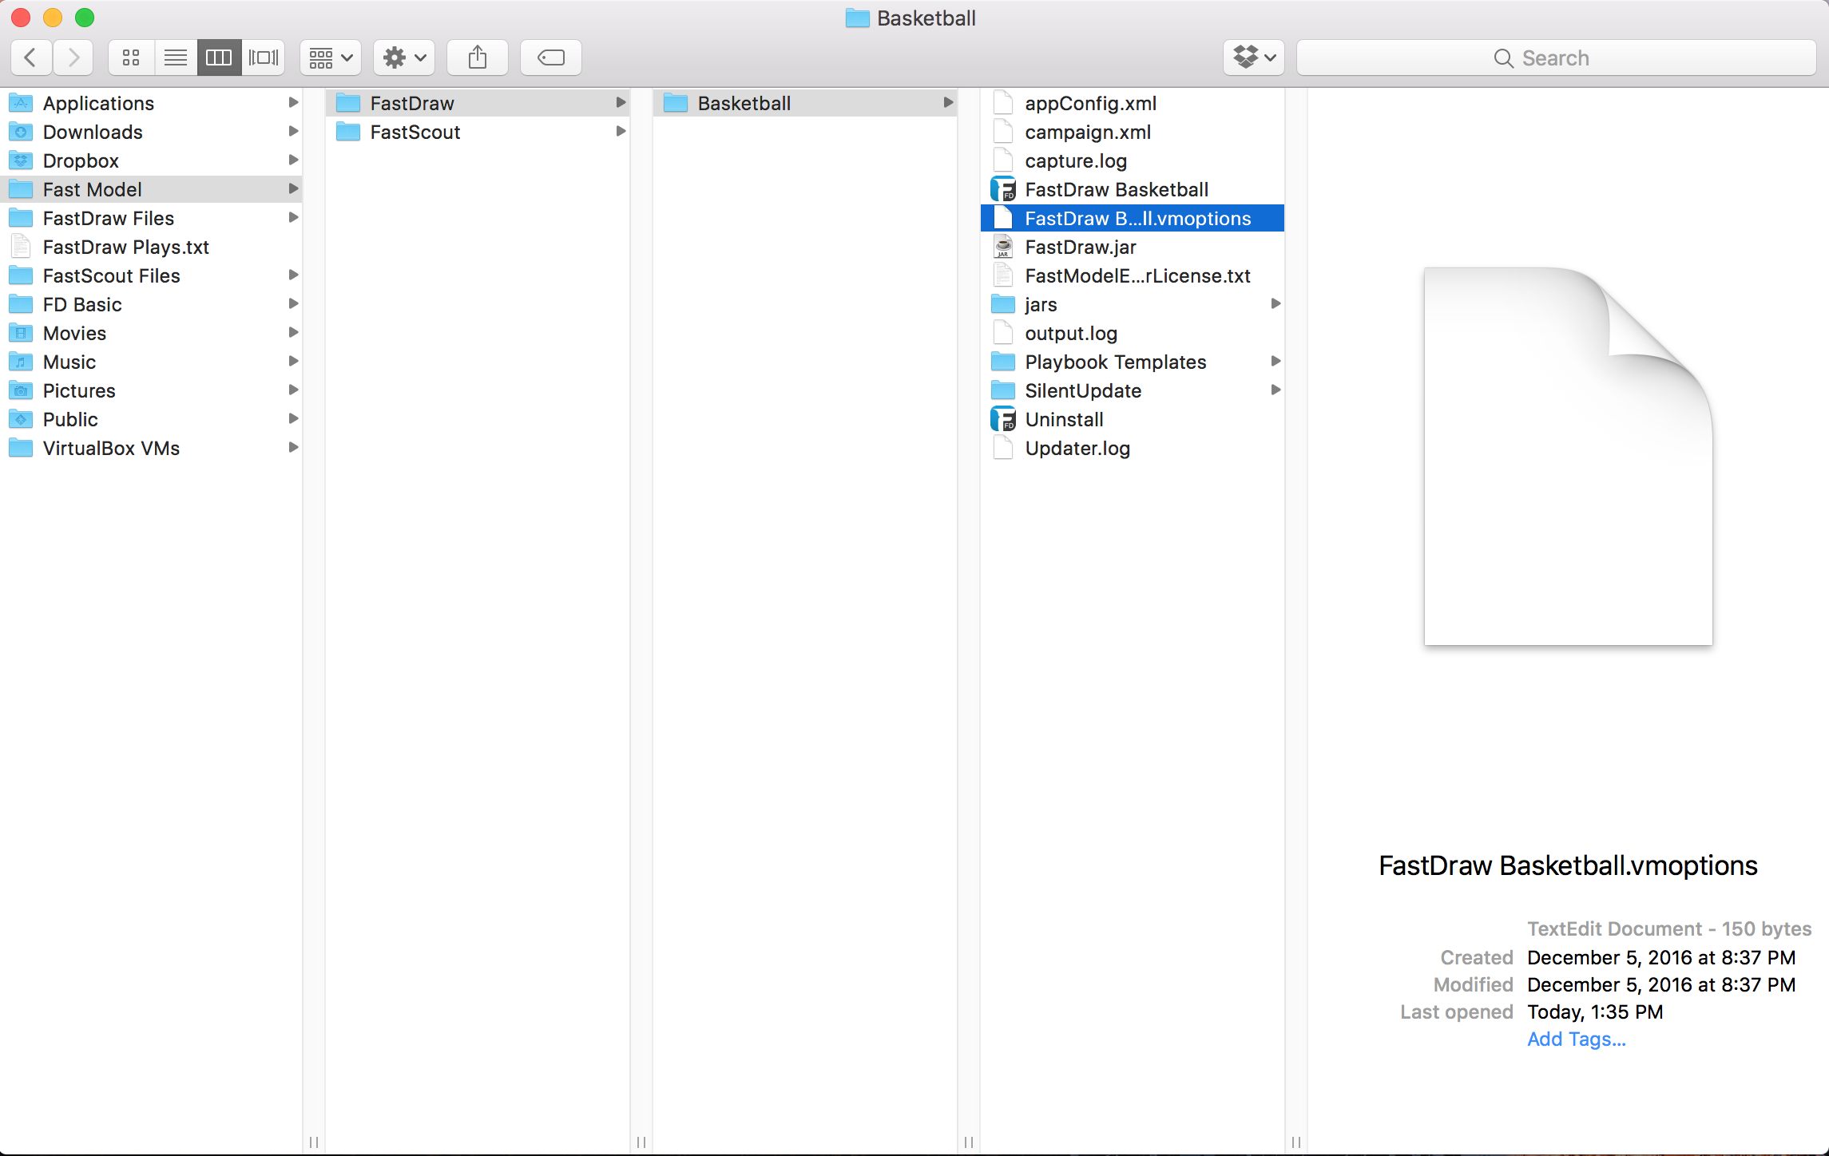Image resolution: width=1829 pixels, height=1156 pixels.
Task: Switch to Cover Flow view
Action: [264, 57]
